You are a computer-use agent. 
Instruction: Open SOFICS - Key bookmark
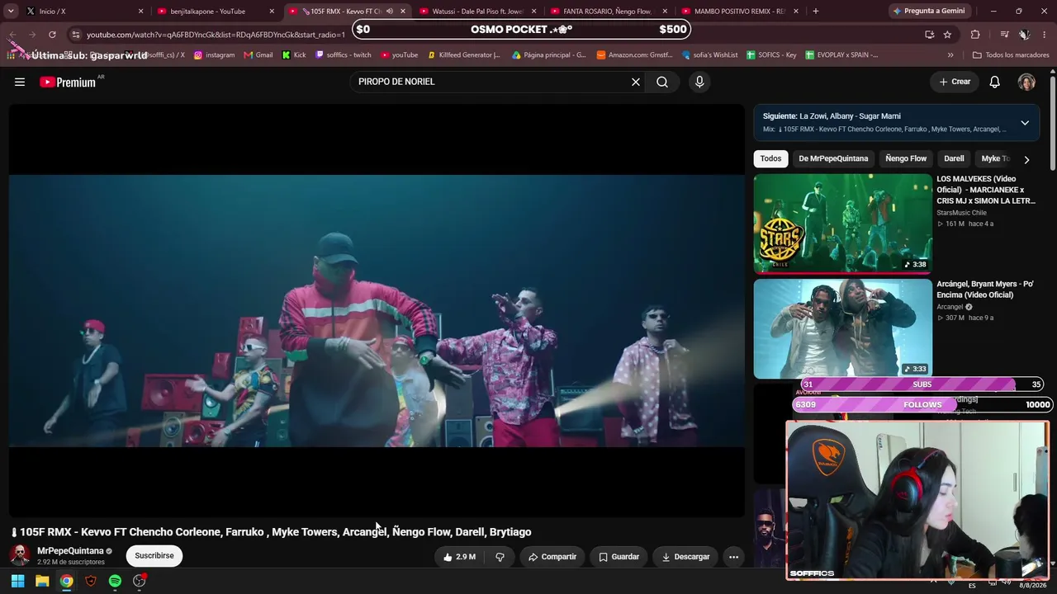click(x=771, y=55)
